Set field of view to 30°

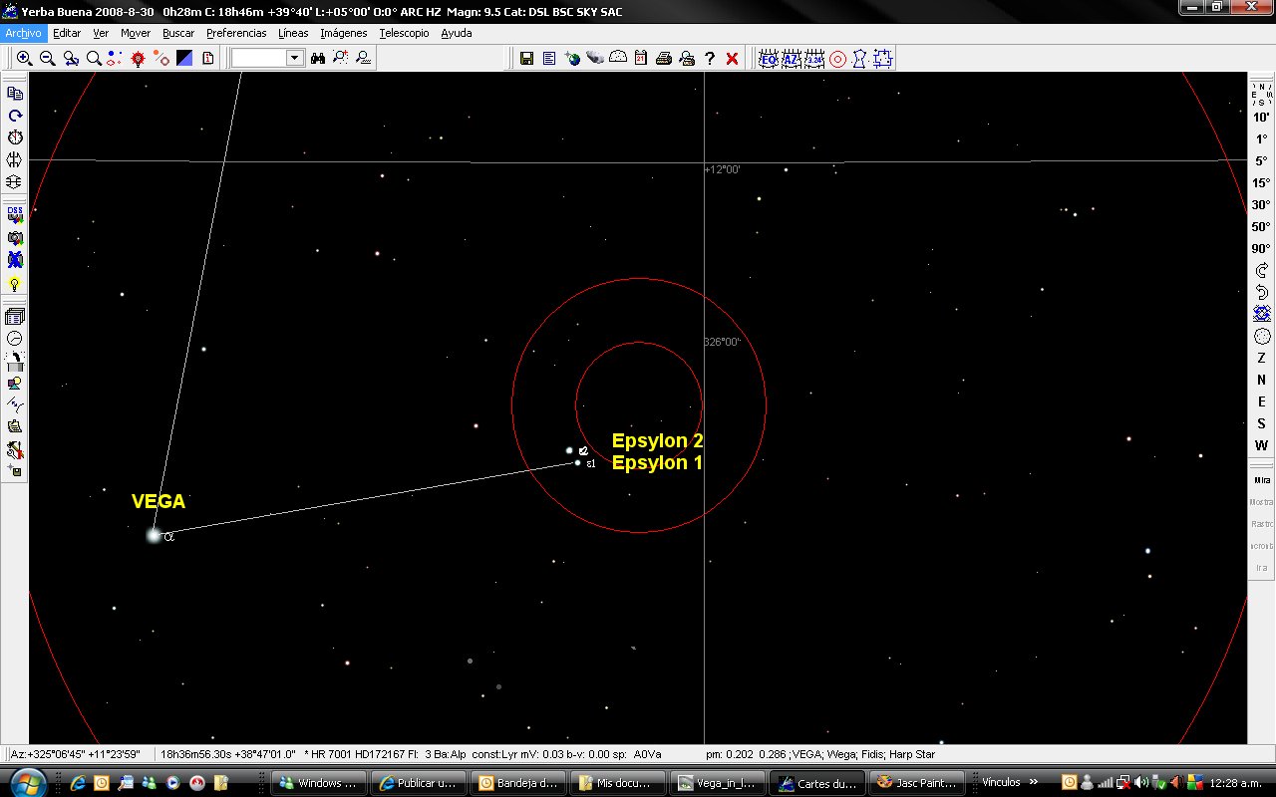click(1261, 205)
